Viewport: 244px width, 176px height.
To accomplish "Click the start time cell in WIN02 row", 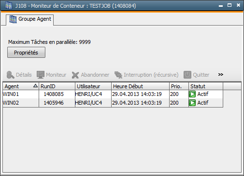I will point(140,103).
